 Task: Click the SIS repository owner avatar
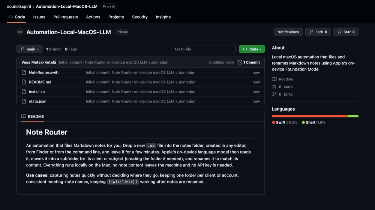[20, 32]
